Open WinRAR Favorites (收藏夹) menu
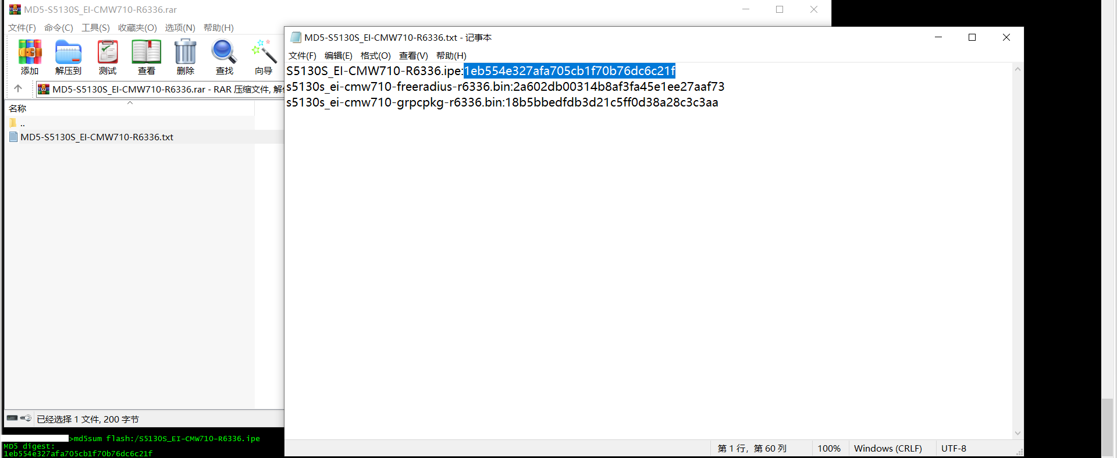Viewport: 1117px width, 458px height. pyautogui.click(x=137, y=27)
